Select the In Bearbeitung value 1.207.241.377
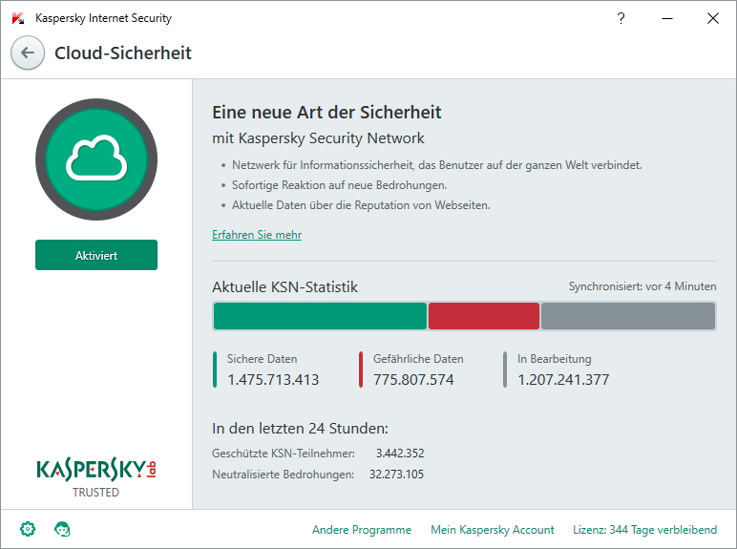This screenshot has width=737, height=549. 563,379
